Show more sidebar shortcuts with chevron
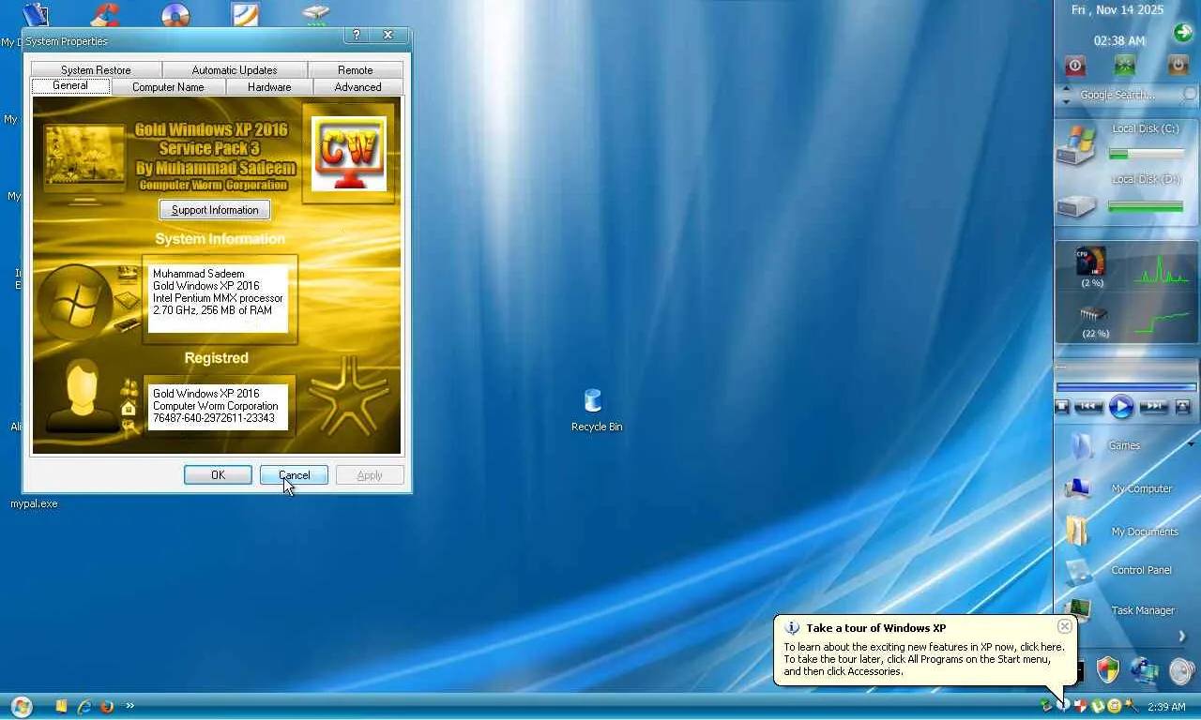This screenshot has height=720, width=1201. [x=1182, y=637]
